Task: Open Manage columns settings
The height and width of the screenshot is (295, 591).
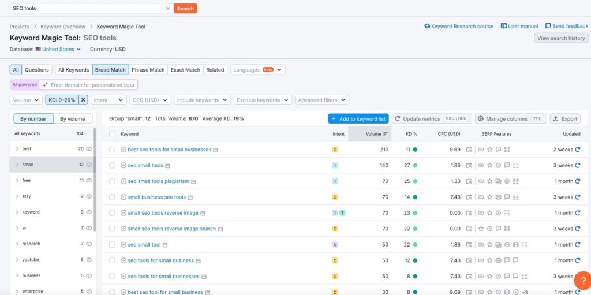Action: click(511, 118)
